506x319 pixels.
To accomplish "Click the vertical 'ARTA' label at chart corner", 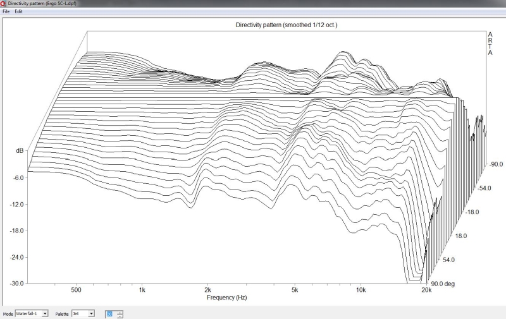I will 490,44.
